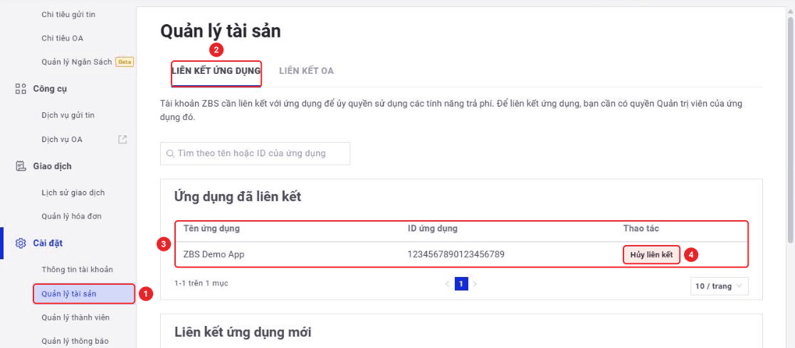Open Quản lý thành viên
Image resolution: width=795 pixels, height=348 pixels.
click(x=75, y=317)
